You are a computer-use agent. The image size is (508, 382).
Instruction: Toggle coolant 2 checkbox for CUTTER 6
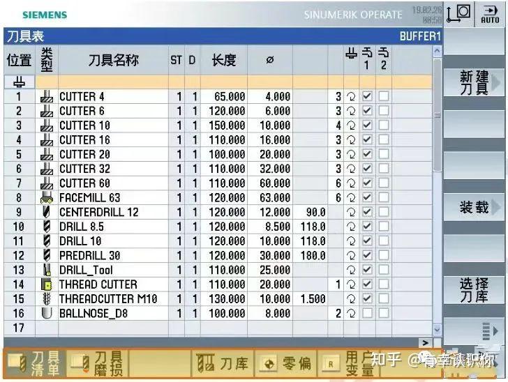click(384, 111)
